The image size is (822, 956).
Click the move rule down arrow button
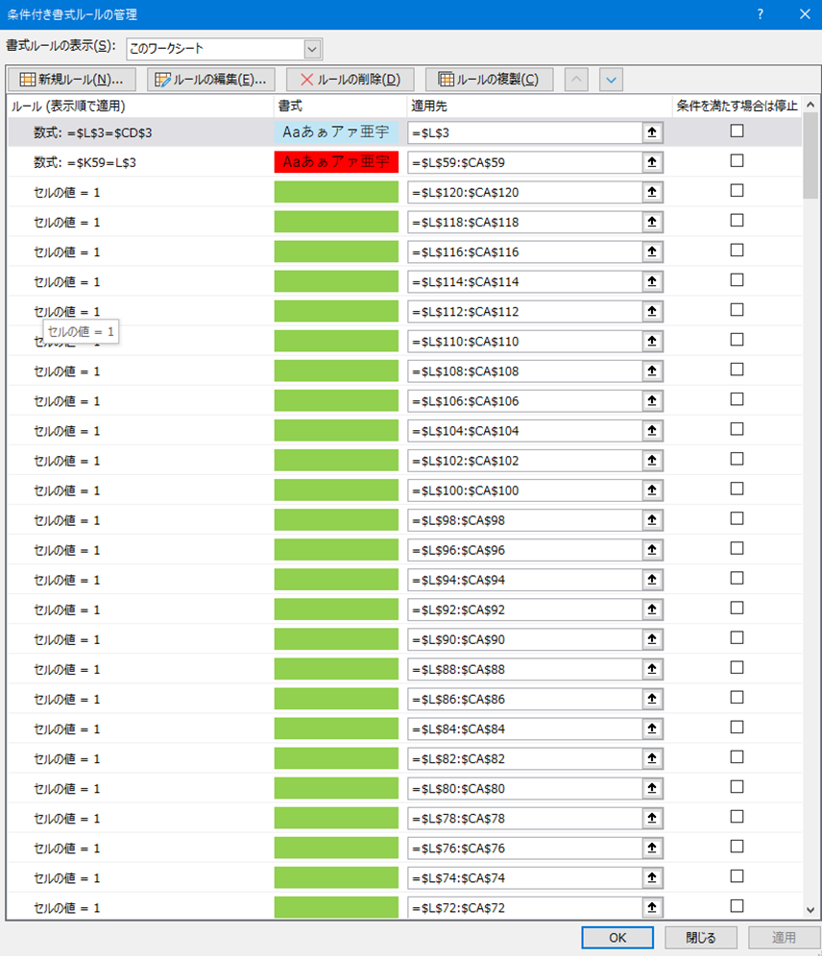(x=612, y=80)
